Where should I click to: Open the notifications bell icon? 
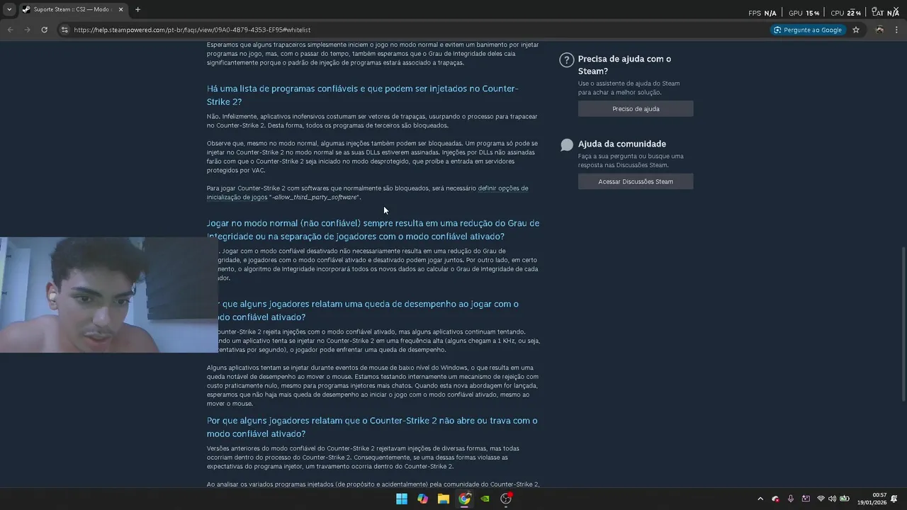[895, 499]
